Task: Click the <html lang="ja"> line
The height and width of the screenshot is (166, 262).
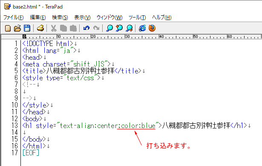Action: point(49,50)
